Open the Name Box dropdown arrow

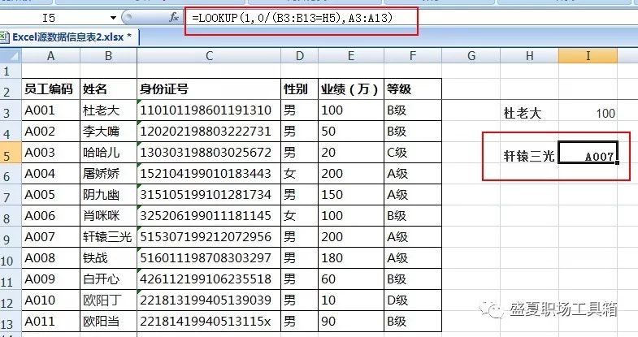113,18
